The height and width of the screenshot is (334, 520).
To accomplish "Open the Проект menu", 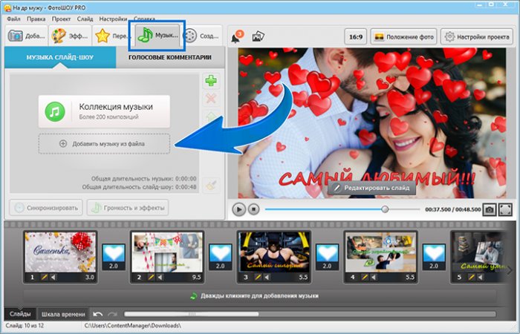I will 60,18.
